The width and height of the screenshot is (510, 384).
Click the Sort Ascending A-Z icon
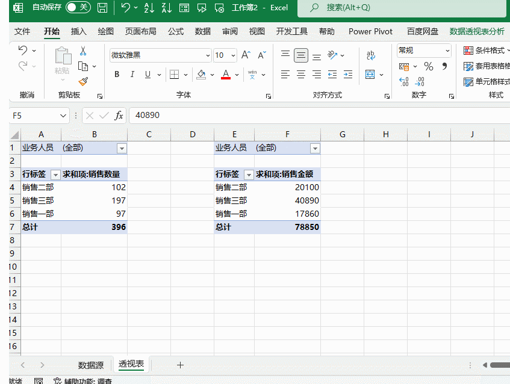click(150, 8)
